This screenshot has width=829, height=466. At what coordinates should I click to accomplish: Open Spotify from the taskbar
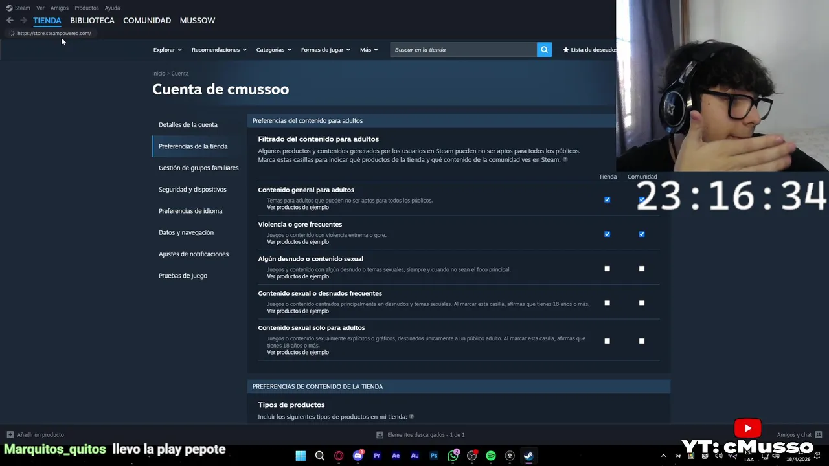point(491,456)
